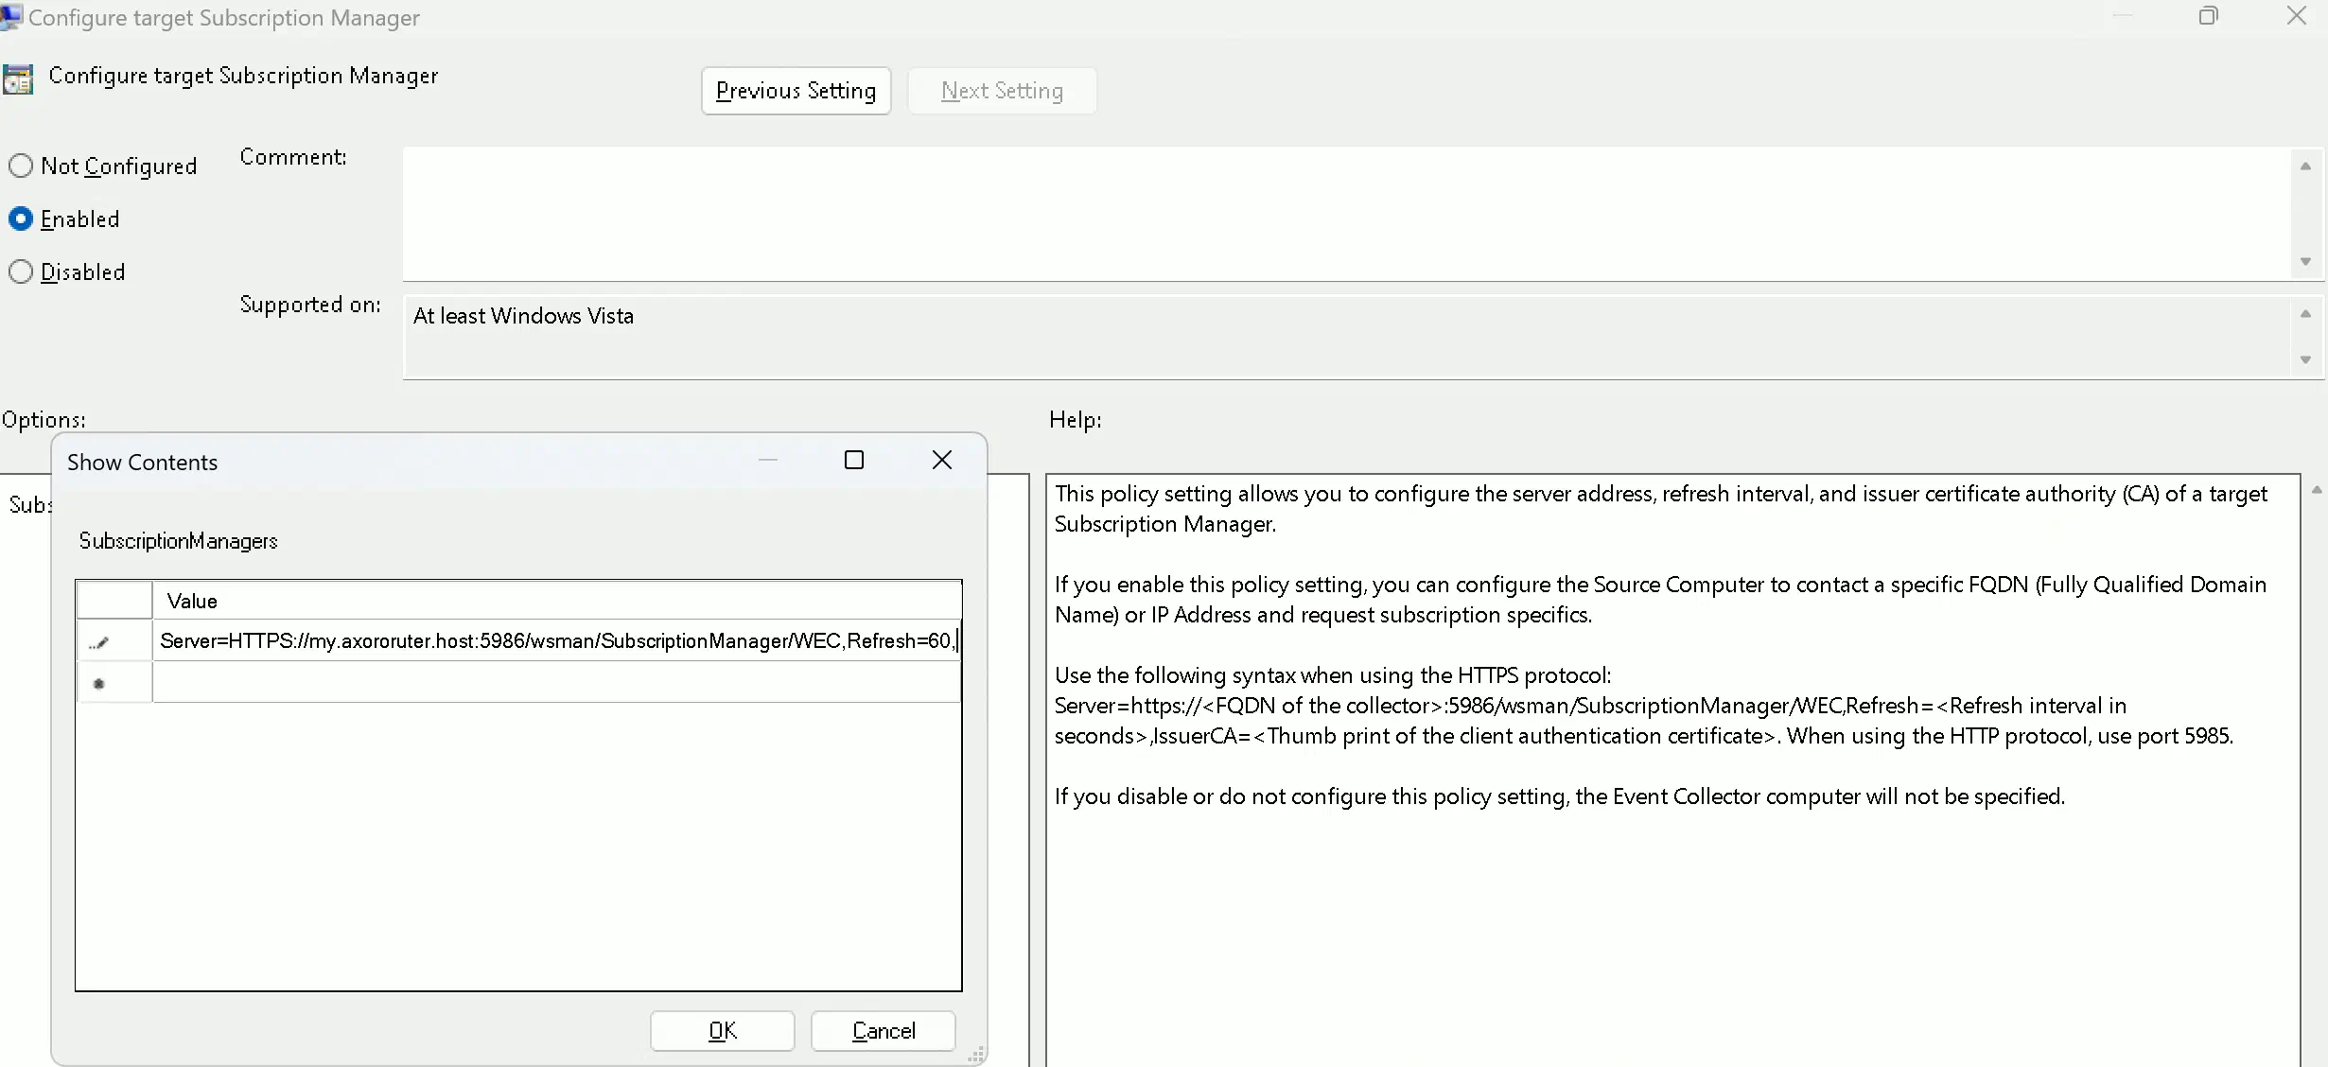The image size is (2328, 1067).
Task: Click the Help text paragraph about HTTPS syntax
Action: pos(1644,706)
